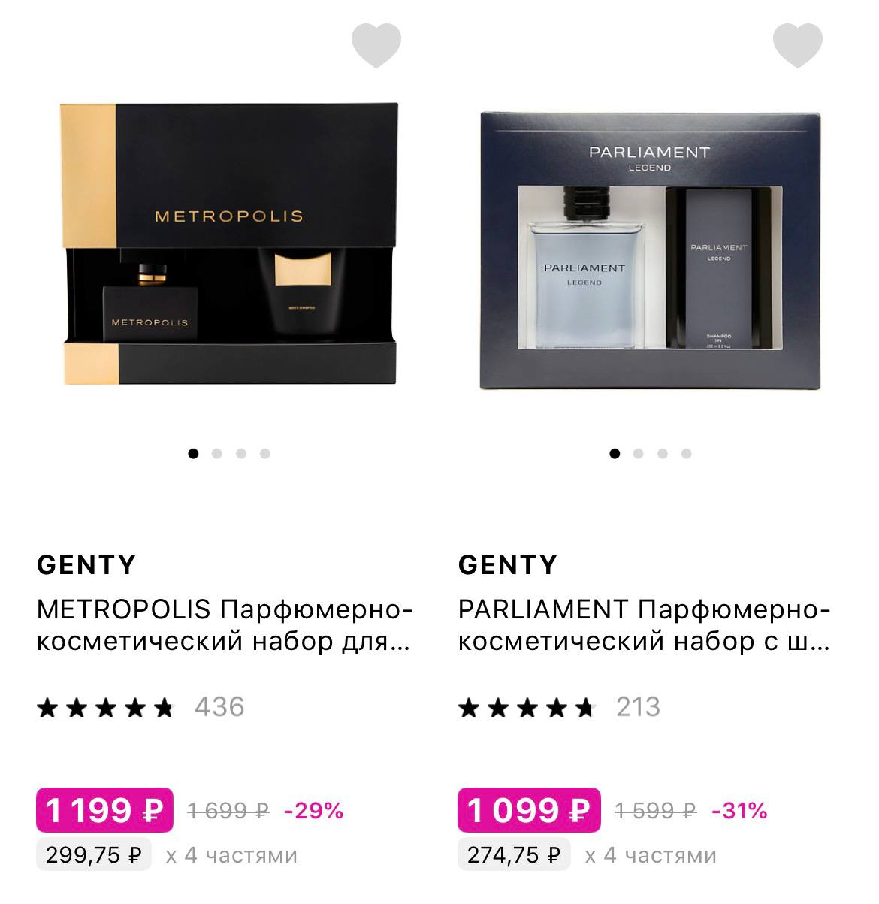The height and width of the screenshot is (904, 879).
Task: Show third photo of Parliament set
Action: pos(663,453)
